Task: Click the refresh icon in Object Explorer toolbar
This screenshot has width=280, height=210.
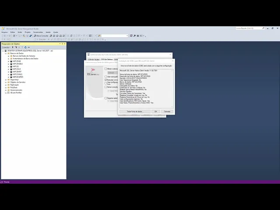Action: click(25, 47)
